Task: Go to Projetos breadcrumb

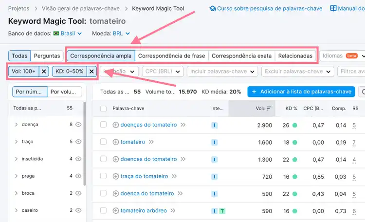Action: [19, 9]
